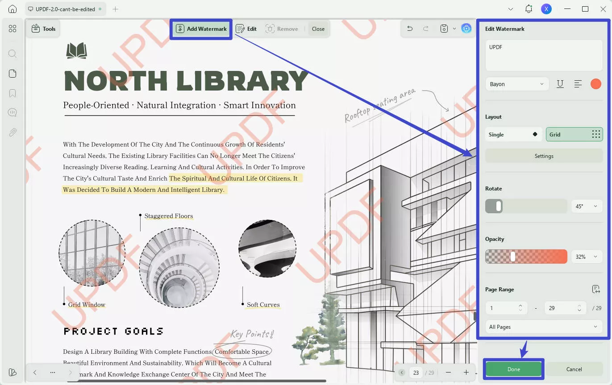This screenshot has width=612, height=385.
Task: Go to the Home screen icon
Action: pos(12,9)
